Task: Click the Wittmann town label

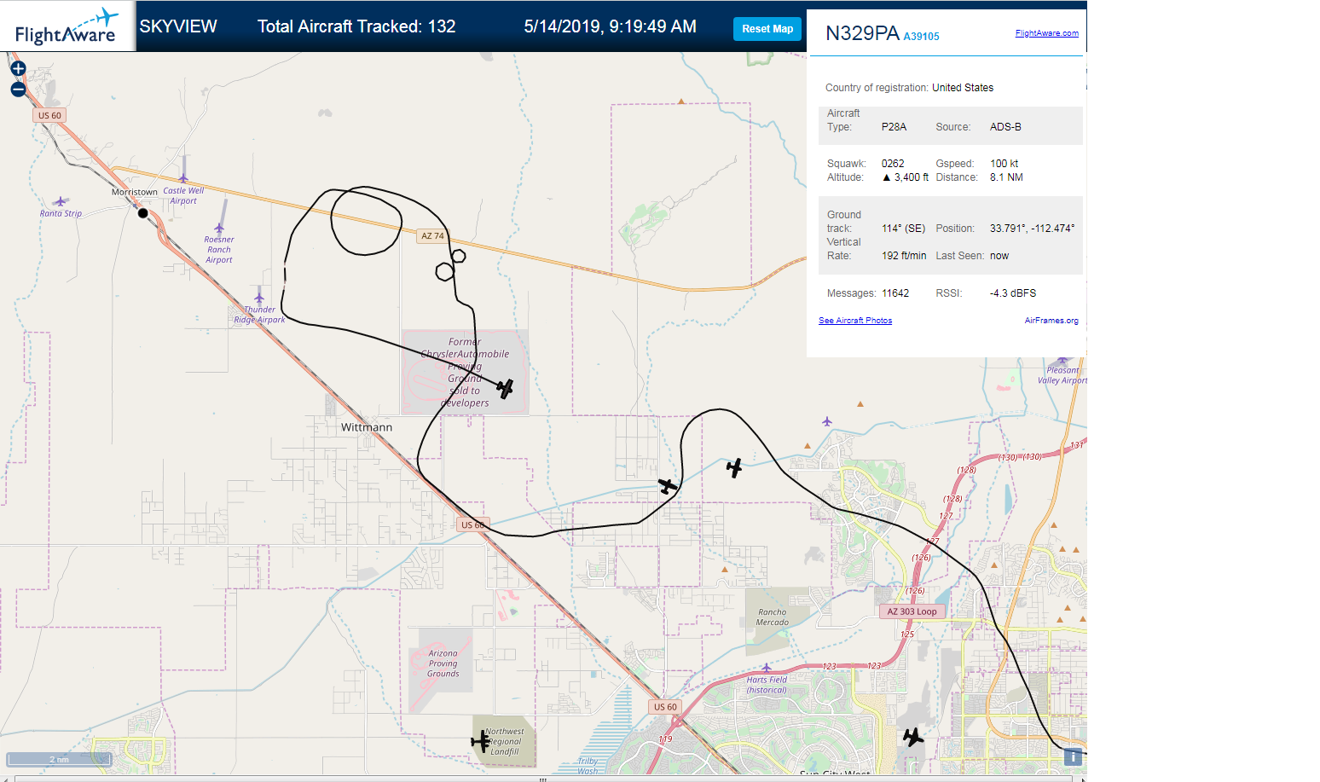Action: (367, 427)
